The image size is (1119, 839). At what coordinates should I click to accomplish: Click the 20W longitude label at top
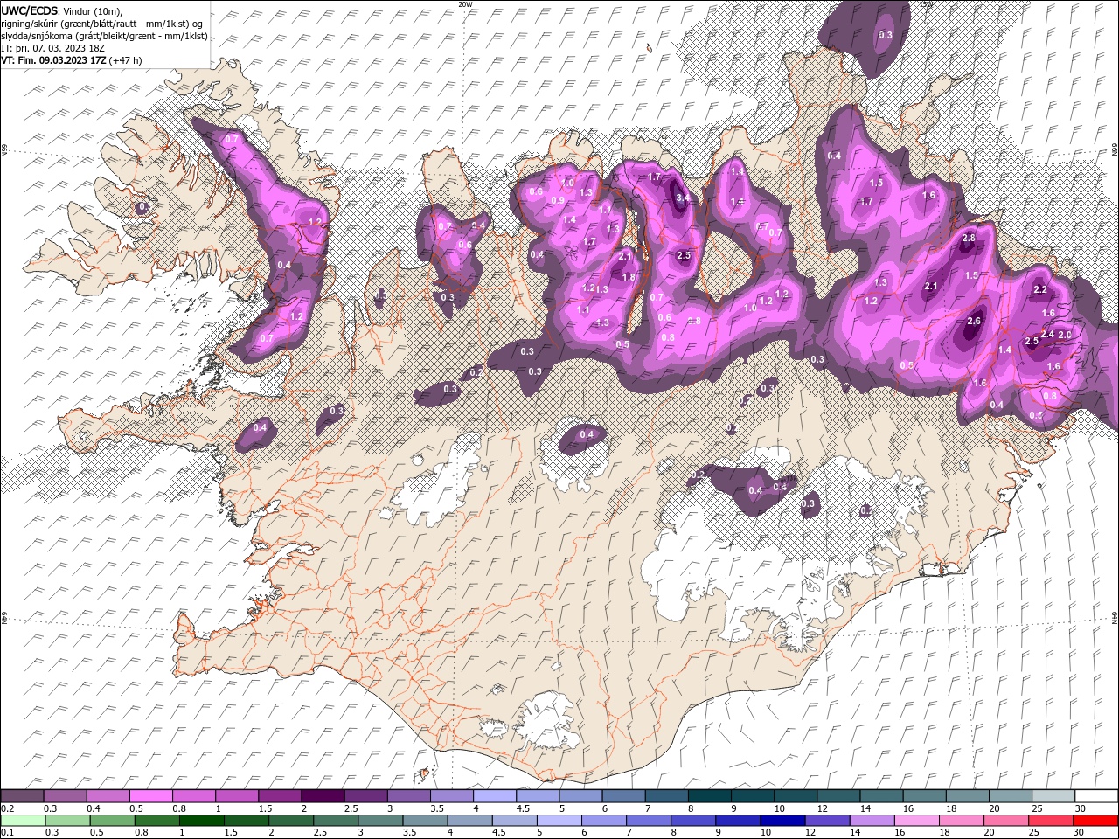pyautogui.click(x=465, y=3)
